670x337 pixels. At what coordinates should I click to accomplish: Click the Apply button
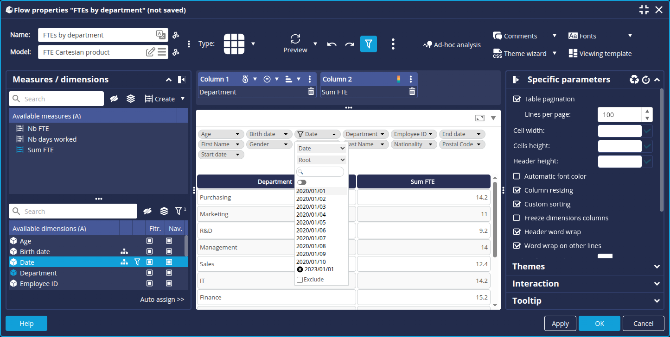coord(560,324)
